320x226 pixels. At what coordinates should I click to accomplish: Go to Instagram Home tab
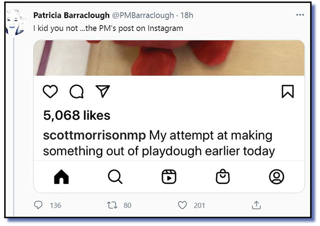(x=62, y=177)
